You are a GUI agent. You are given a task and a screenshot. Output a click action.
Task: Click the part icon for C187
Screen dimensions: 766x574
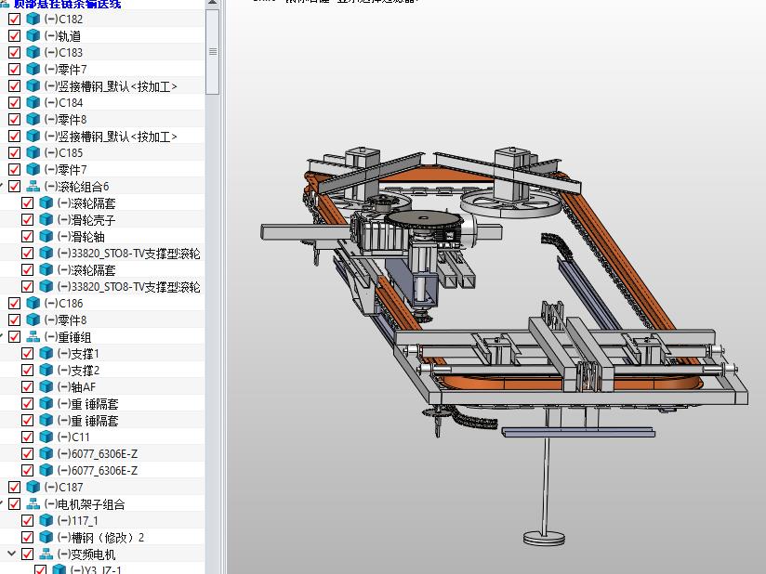coord(33,487)
